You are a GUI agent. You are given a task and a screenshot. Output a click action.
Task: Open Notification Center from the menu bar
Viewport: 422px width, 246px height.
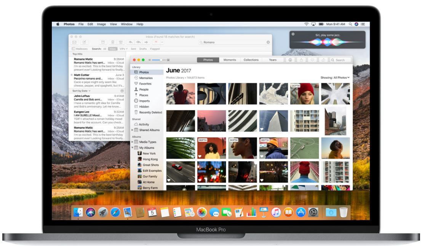coord(363,24)
